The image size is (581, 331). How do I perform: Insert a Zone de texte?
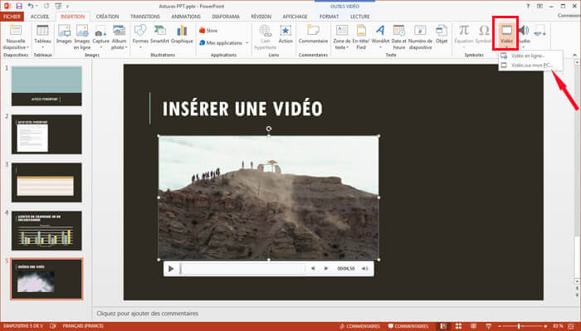(342, 37)
